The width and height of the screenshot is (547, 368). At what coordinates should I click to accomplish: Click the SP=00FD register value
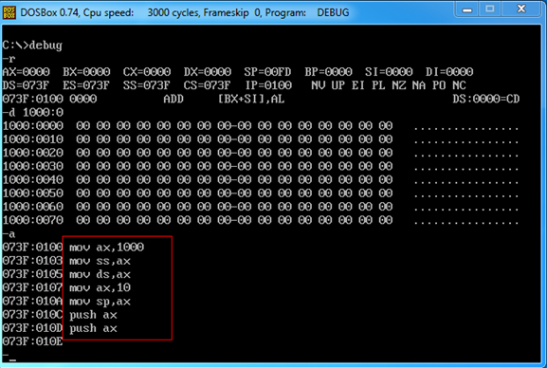267,72
